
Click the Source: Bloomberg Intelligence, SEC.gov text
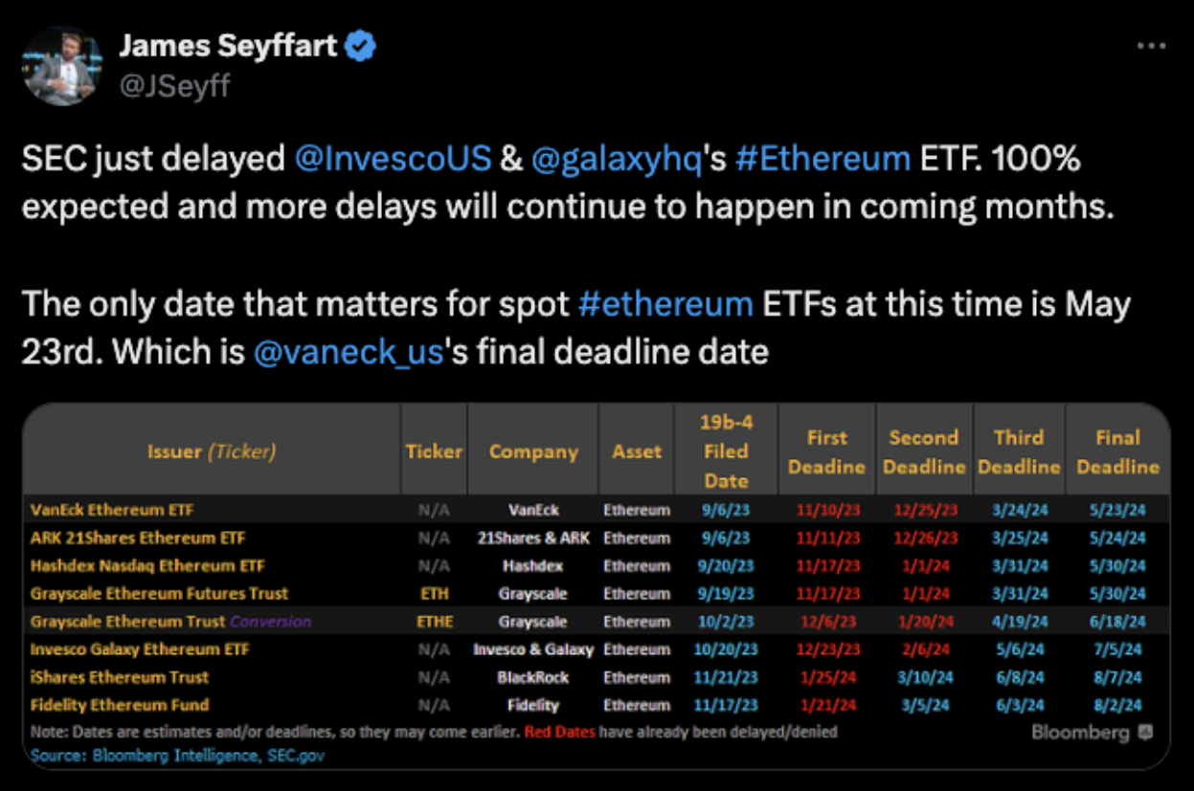click(x=178, y=755)
